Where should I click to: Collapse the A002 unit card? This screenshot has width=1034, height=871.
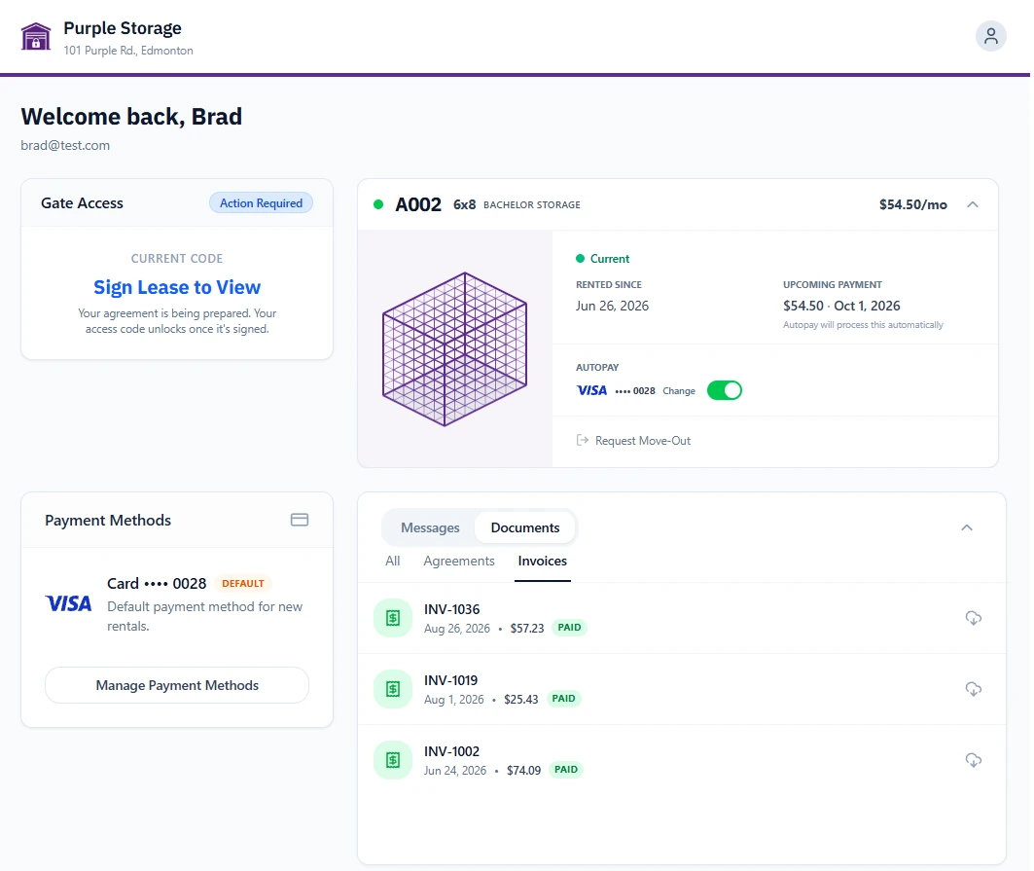(973, 204)
